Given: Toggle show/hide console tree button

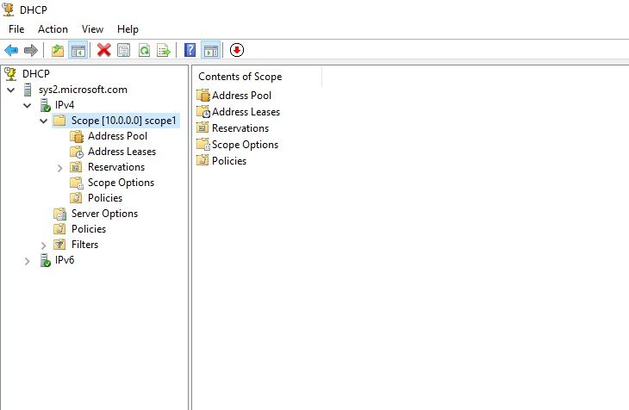Looking at the screenshot, I should (78, 50).
